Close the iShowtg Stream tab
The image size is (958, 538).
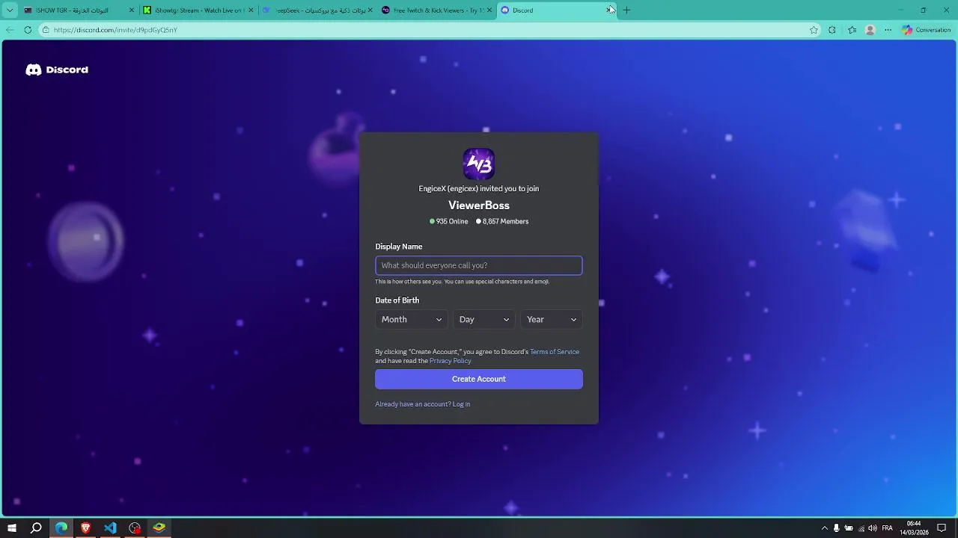(251, 10)
